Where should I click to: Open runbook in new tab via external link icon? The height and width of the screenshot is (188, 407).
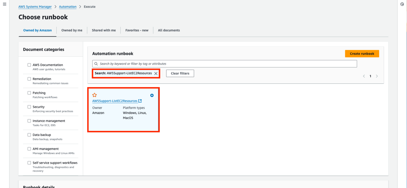pyautogui.click(x=140, y=101)
